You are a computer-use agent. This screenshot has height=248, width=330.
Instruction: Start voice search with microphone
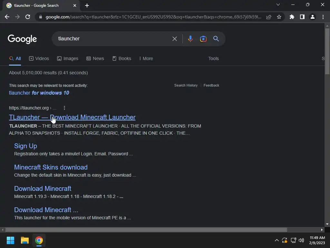pos(190,39)
